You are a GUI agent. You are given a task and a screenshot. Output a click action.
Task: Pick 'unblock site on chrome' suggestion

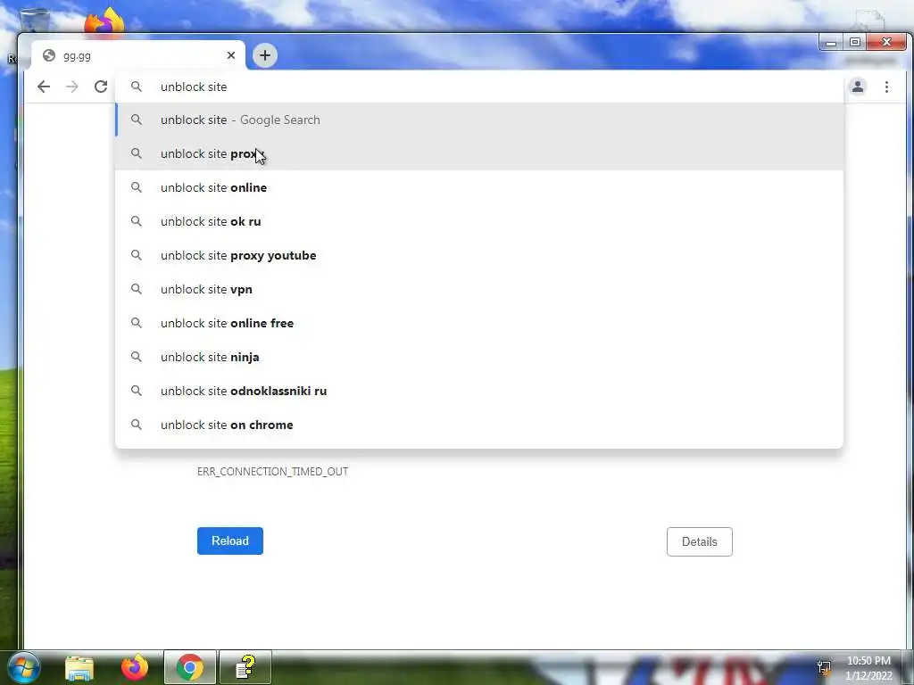pyautogui.click(x=479, y=425)
